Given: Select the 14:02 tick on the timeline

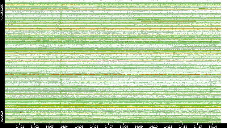Looking at the screenshot, I should (x=35, y=126).
